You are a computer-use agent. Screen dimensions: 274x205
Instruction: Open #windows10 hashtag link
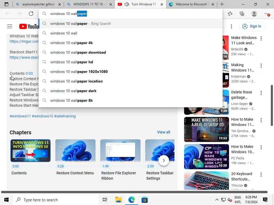(43, 116)
